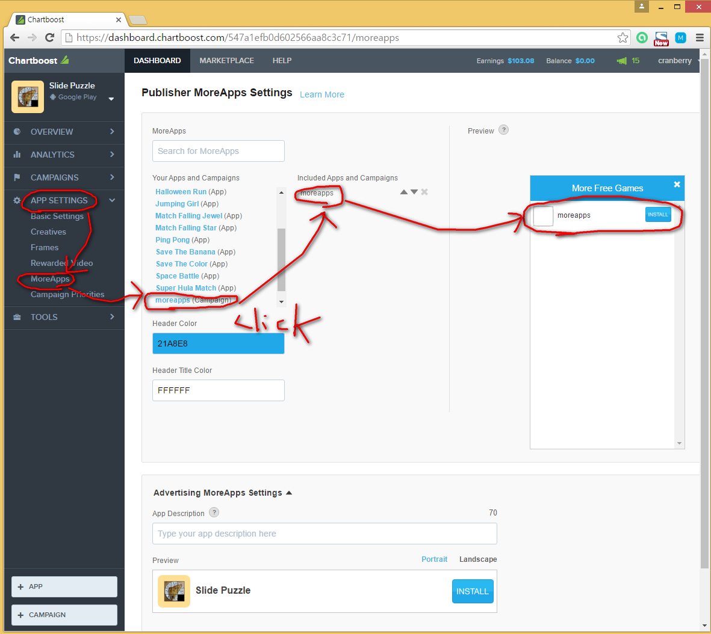The height and width of the screenshot is (634, 711).
Task: Collapse the App Settings sidebar section
Action: coord(64,200)
